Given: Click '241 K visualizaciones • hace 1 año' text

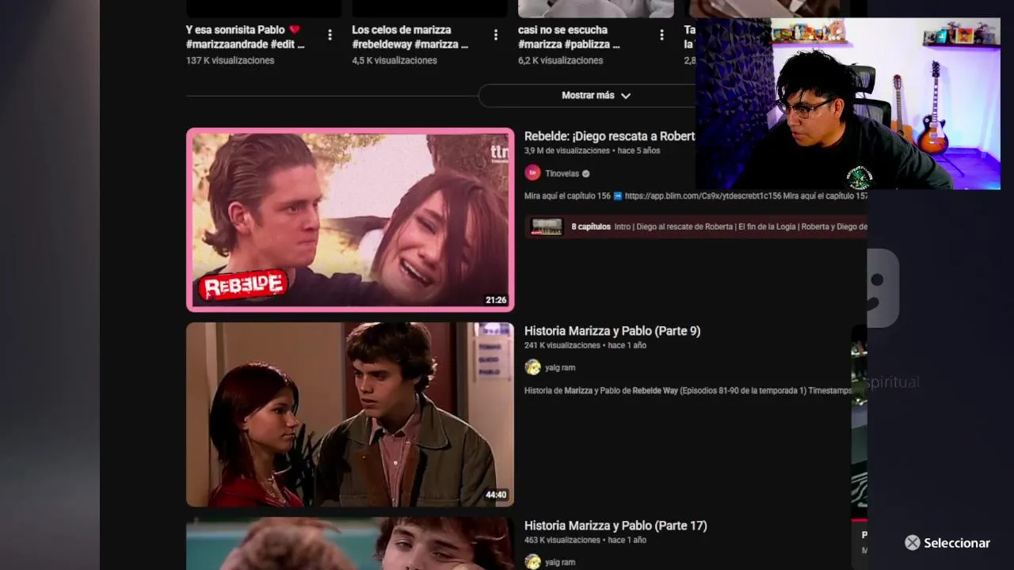Looking at the screenshot, I should coord(585,345).
